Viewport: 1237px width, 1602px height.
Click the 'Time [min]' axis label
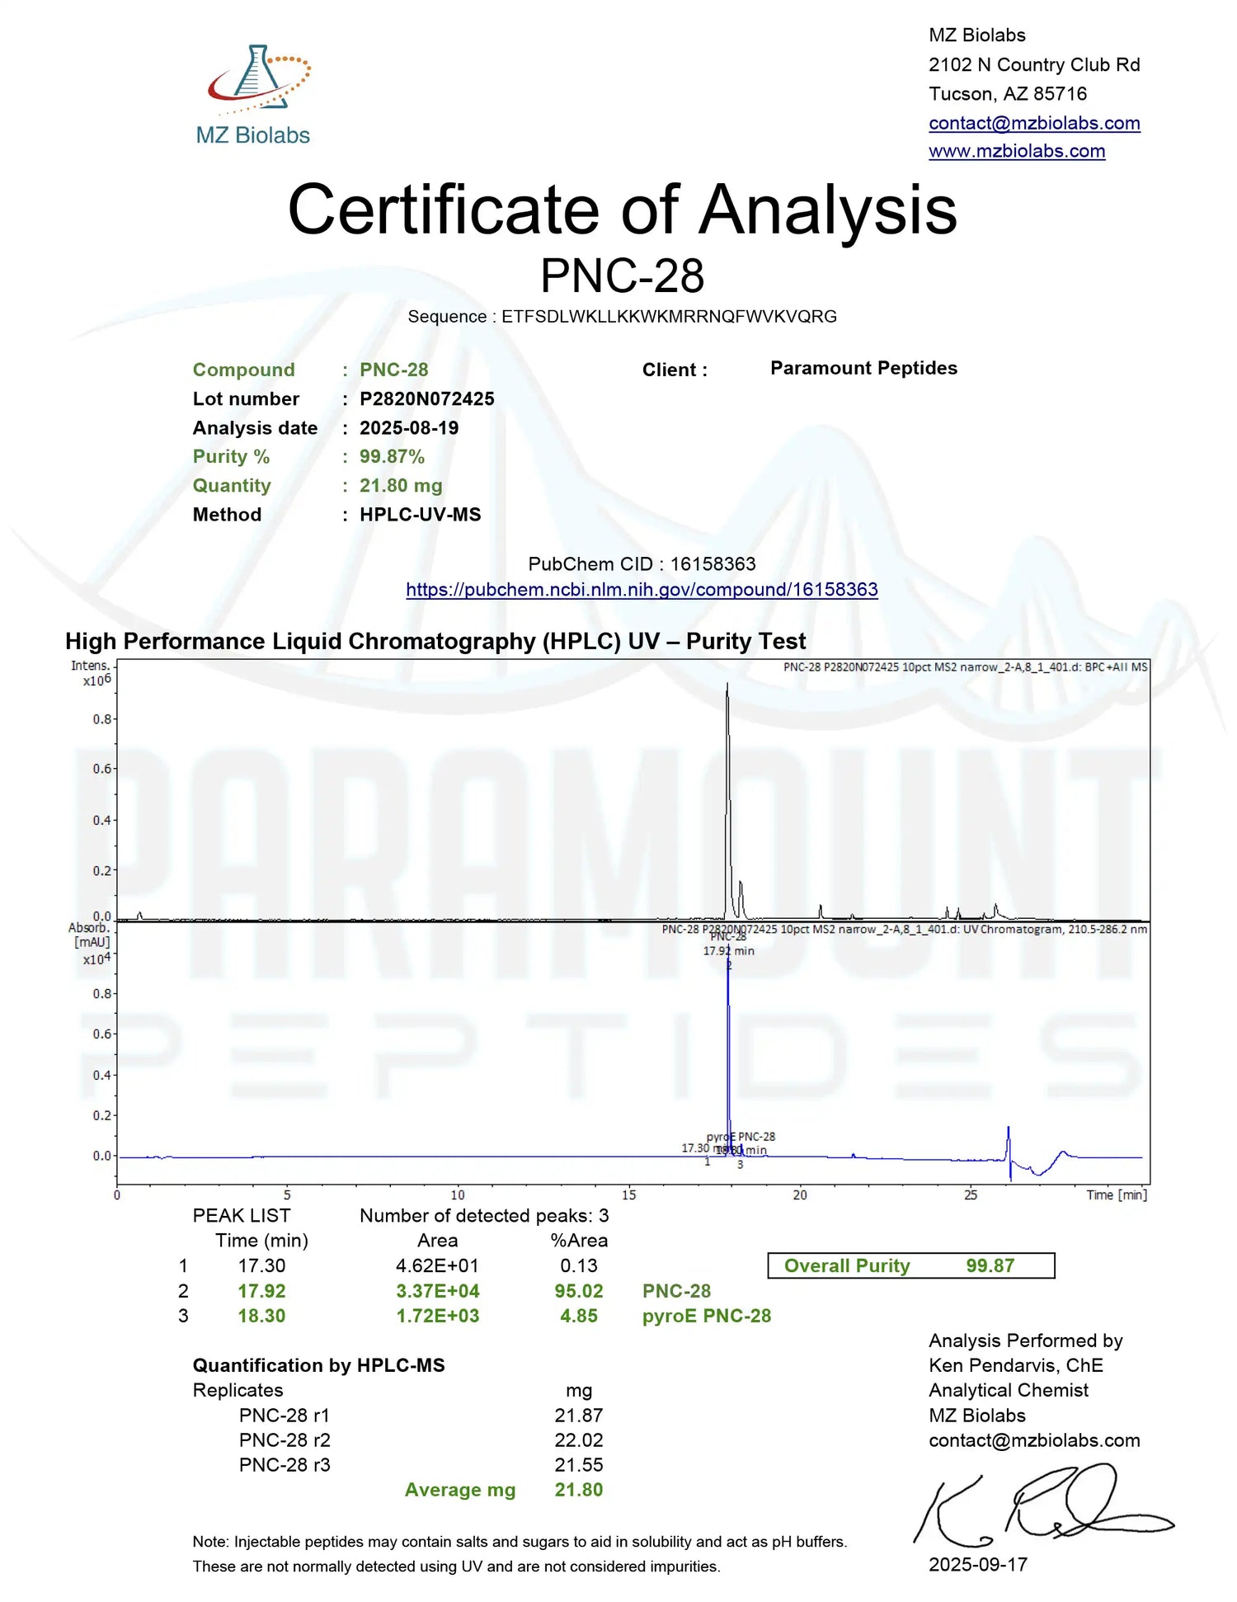pyautogui.click(x=1117, y=1195)
